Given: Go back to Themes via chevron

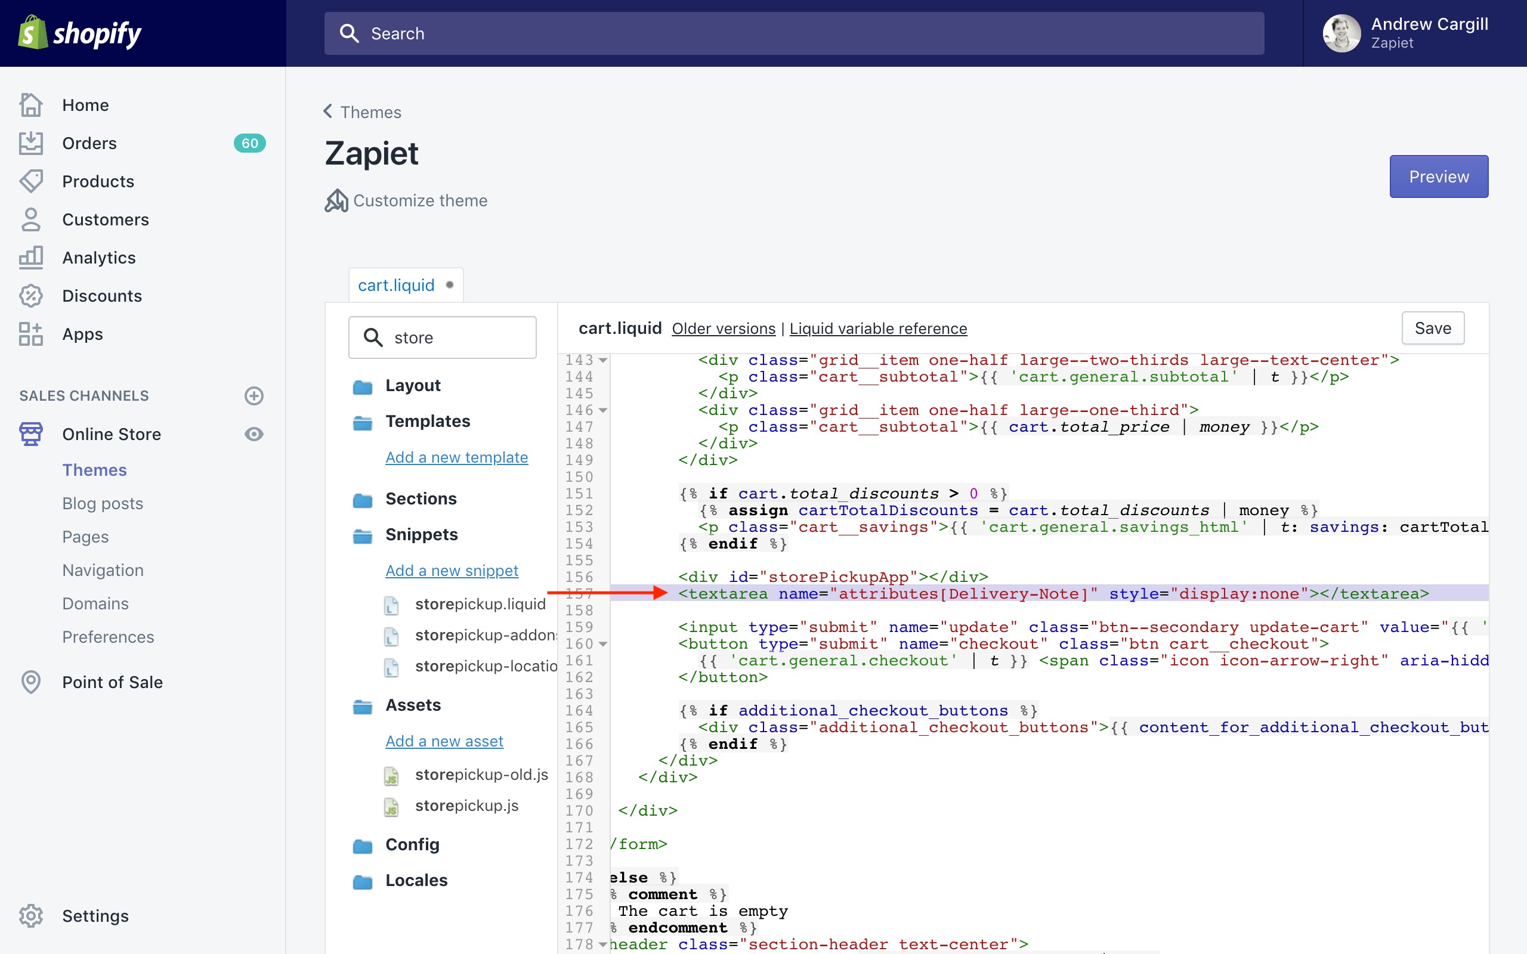Looking at the screenshot, I should pyautogui.click(x=328, y=111).
